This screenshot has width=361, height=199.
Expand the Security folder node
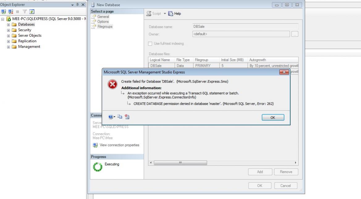tap(8, 30)
